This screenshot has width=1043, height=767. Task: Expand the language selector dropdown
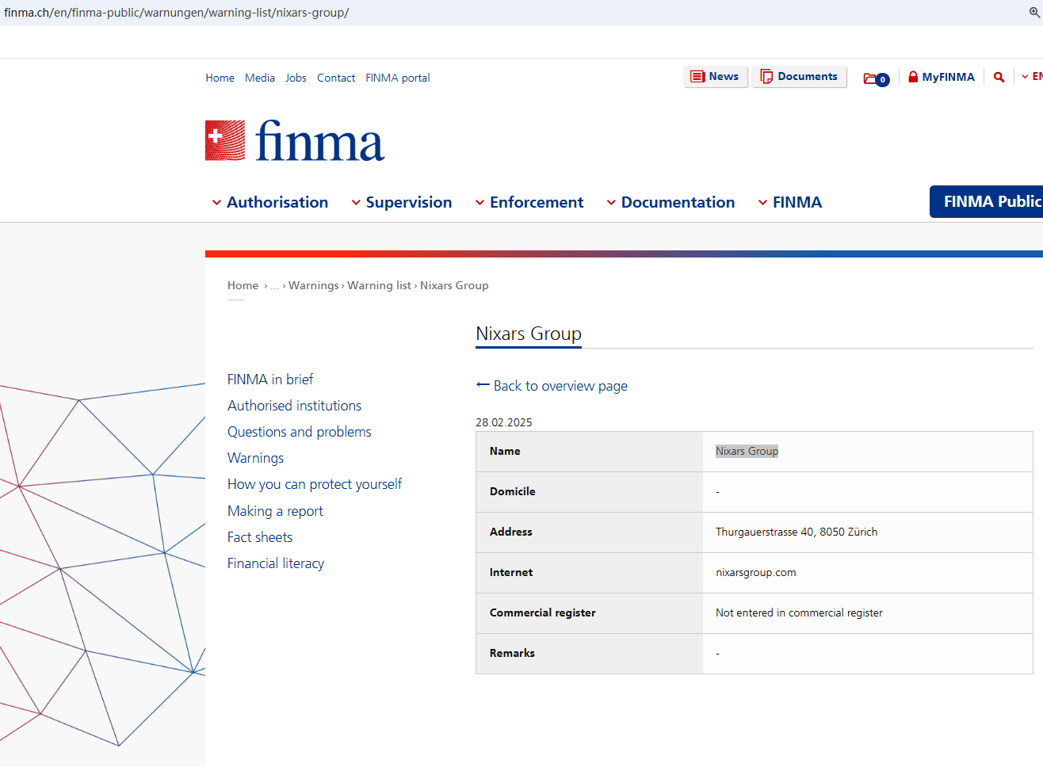(x=1032, y=77)
